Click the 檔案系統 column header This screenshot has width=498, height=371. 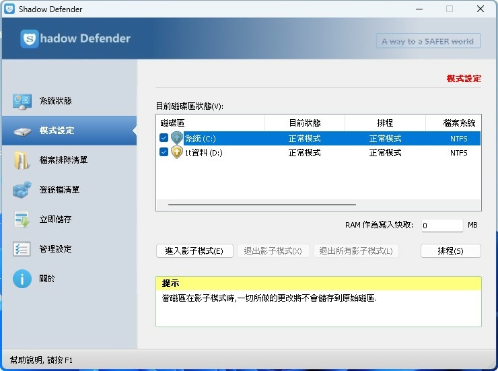[454, 123]
